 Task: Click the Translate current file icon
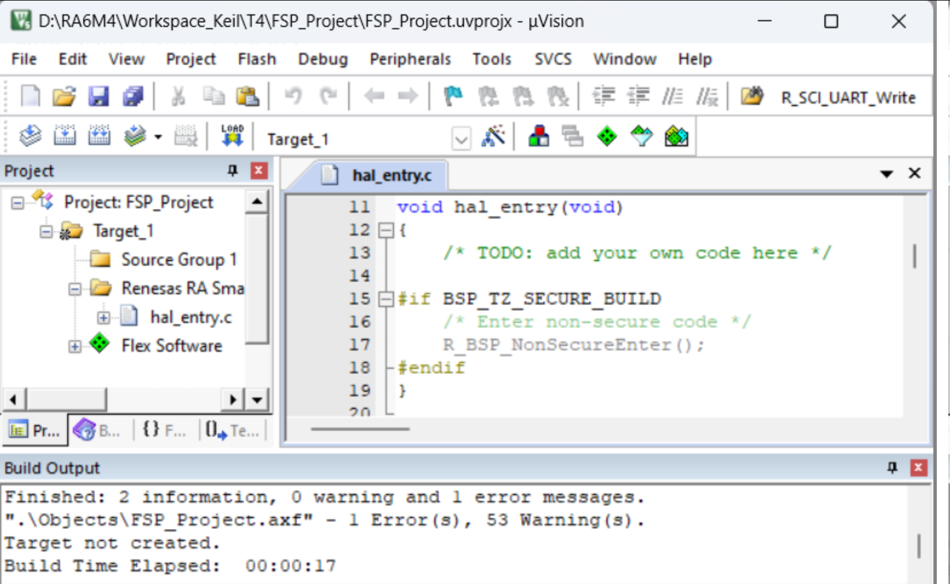[30, 137]
